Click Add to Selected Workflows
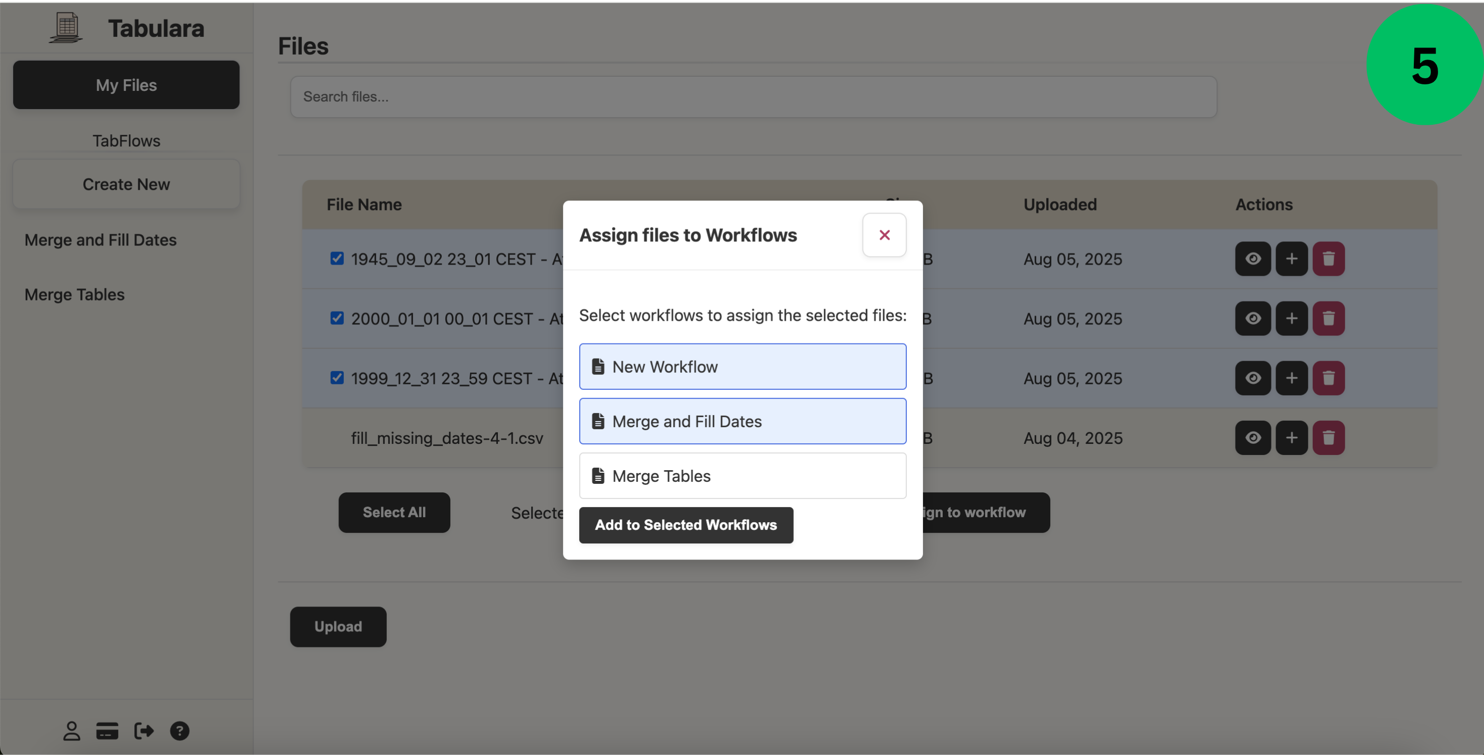 point(686,525)
